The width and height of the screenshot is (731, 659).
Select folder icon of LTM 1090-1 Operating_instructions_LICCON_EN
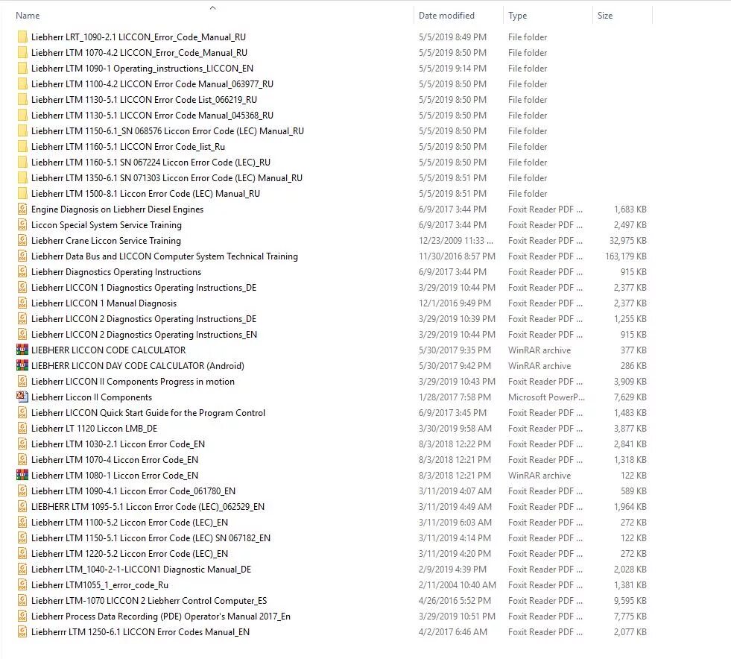(22, 68)
